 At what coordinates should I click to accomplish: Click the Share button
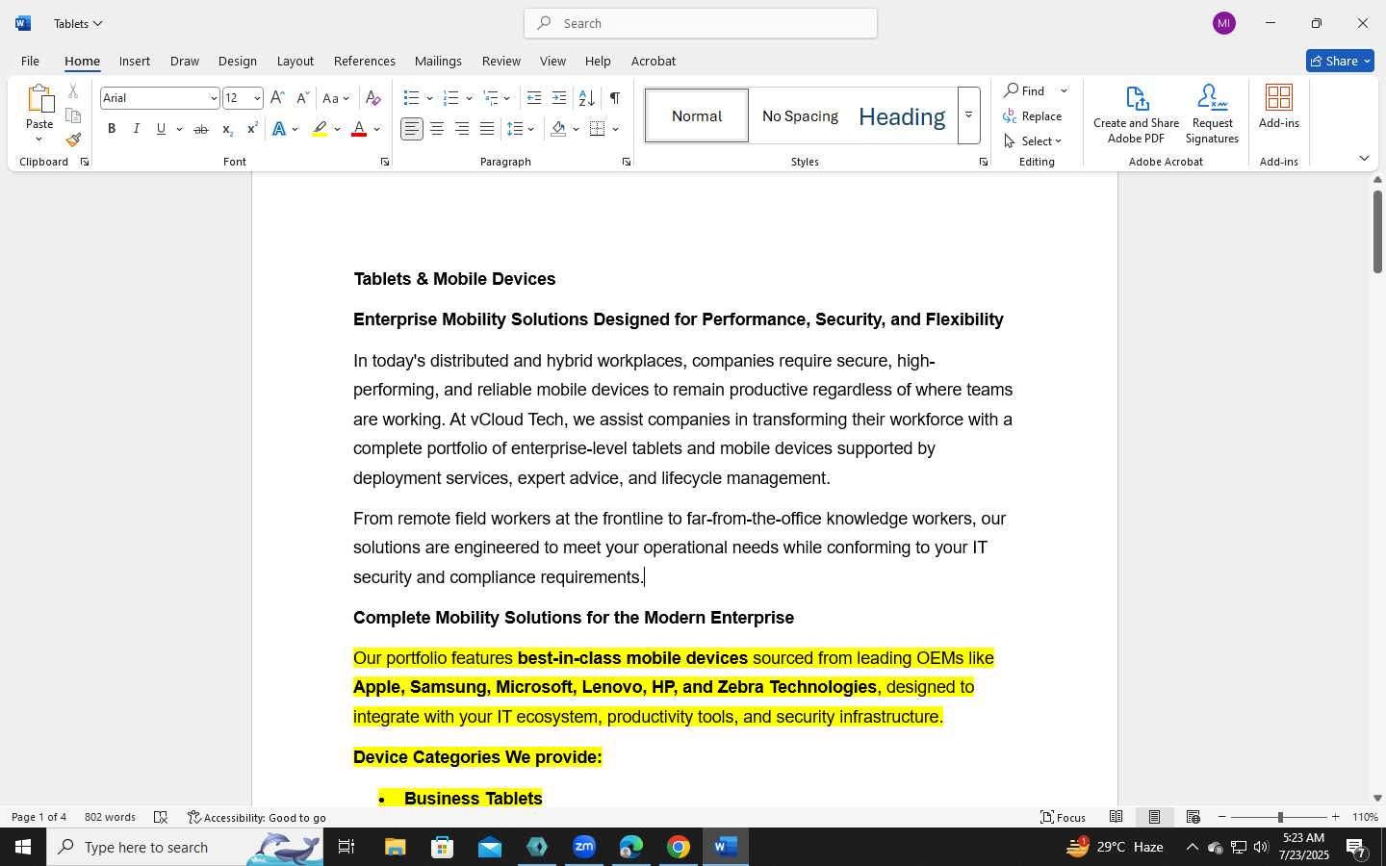pos(1340,61)
